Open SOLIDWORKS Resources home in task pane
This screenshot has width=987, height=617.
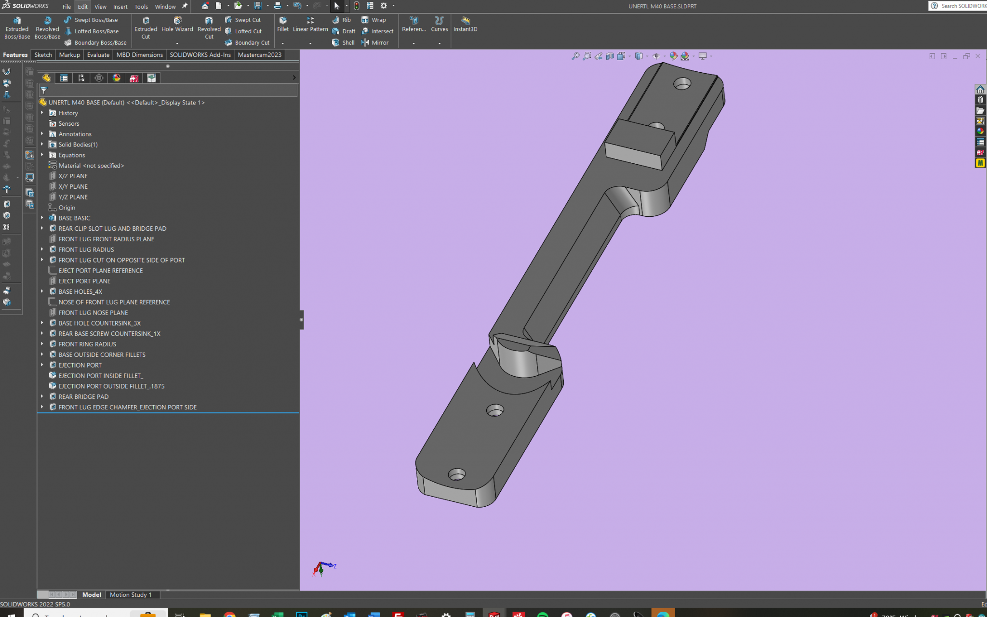coord(980,90)
